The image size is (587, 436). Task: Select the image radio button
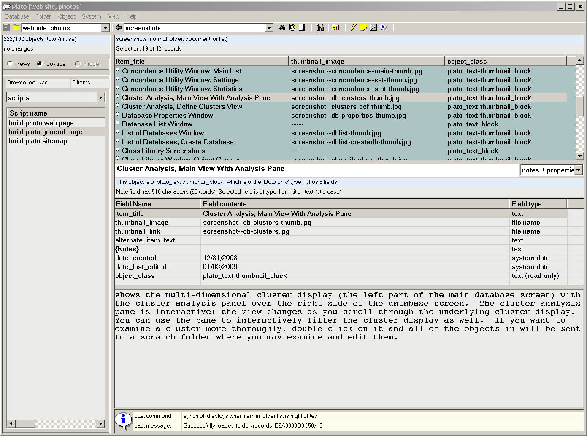[77, 64]
